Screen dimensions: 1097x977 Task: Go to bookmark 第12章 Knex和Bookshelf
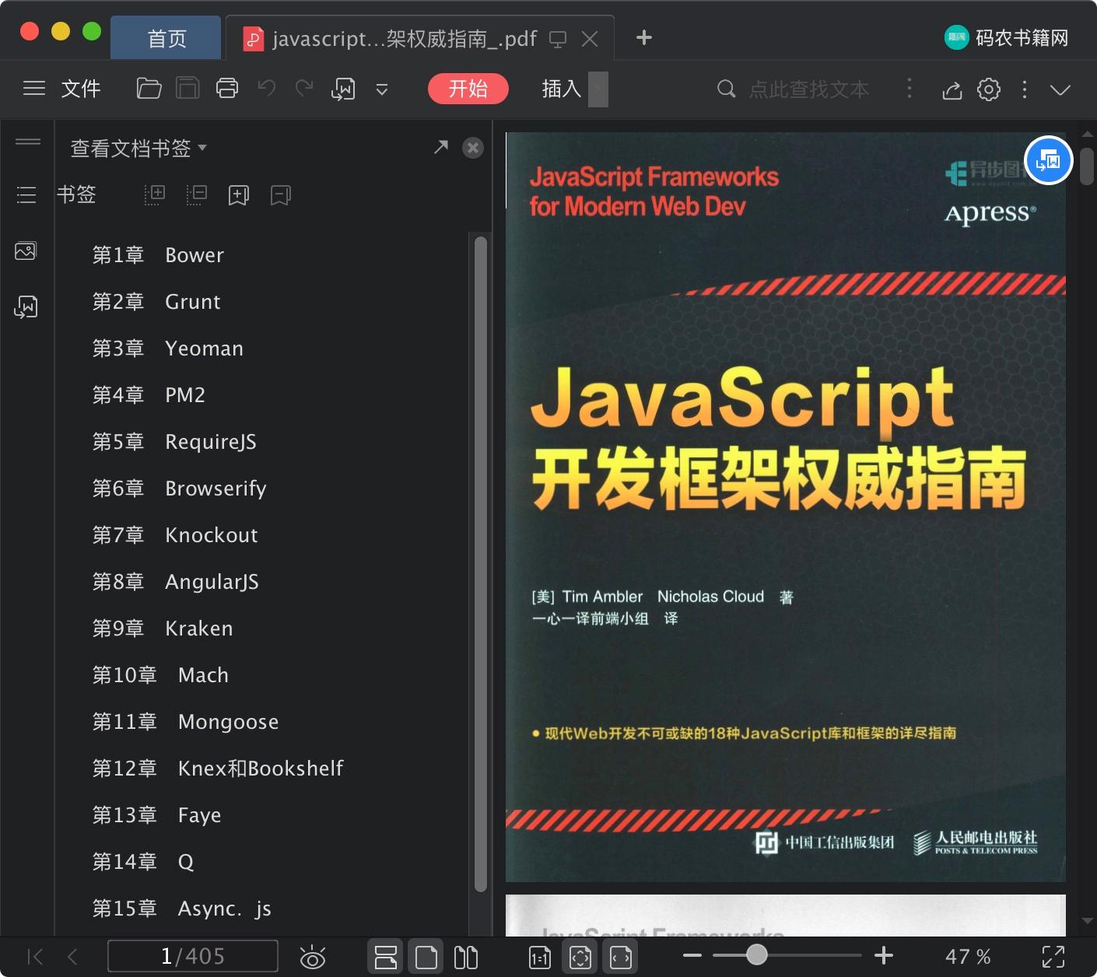(x=218, y=769)
